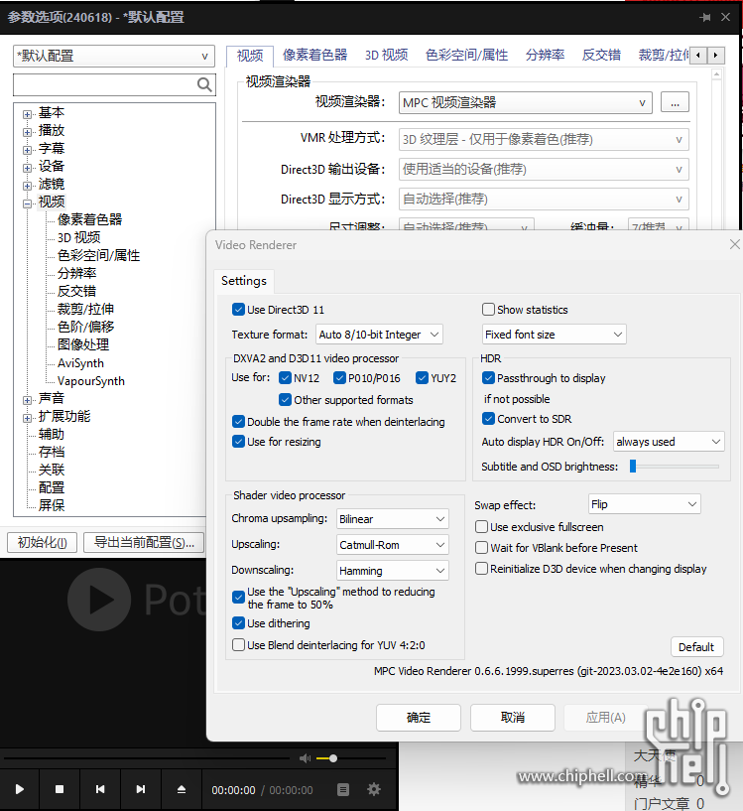This screenshot has height=811, width=743.
Task: Switch to the 反交错 tab
Action: (x=601, y=55)
